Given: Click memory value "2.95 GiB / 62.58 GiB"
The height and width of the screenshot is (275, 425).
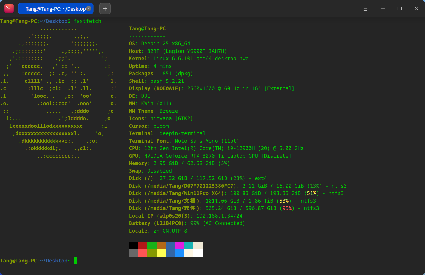Looking at the screenshot, I should [184, 163].
